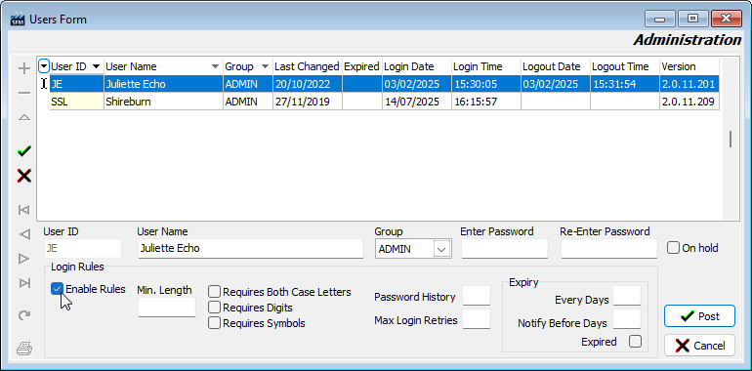Toggle the On hold checkbox
Viewport: 752px width, 371px height.
pos(673,248)
